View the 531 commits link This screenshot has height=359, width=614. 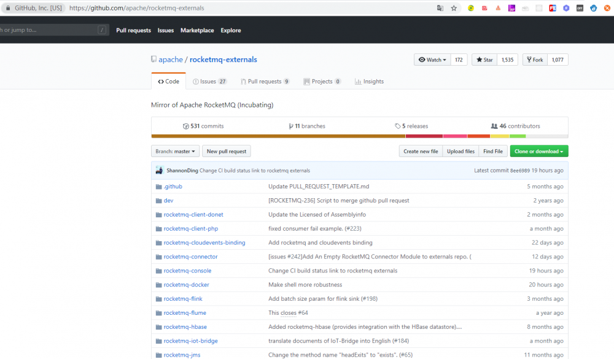tap(203, 126)
